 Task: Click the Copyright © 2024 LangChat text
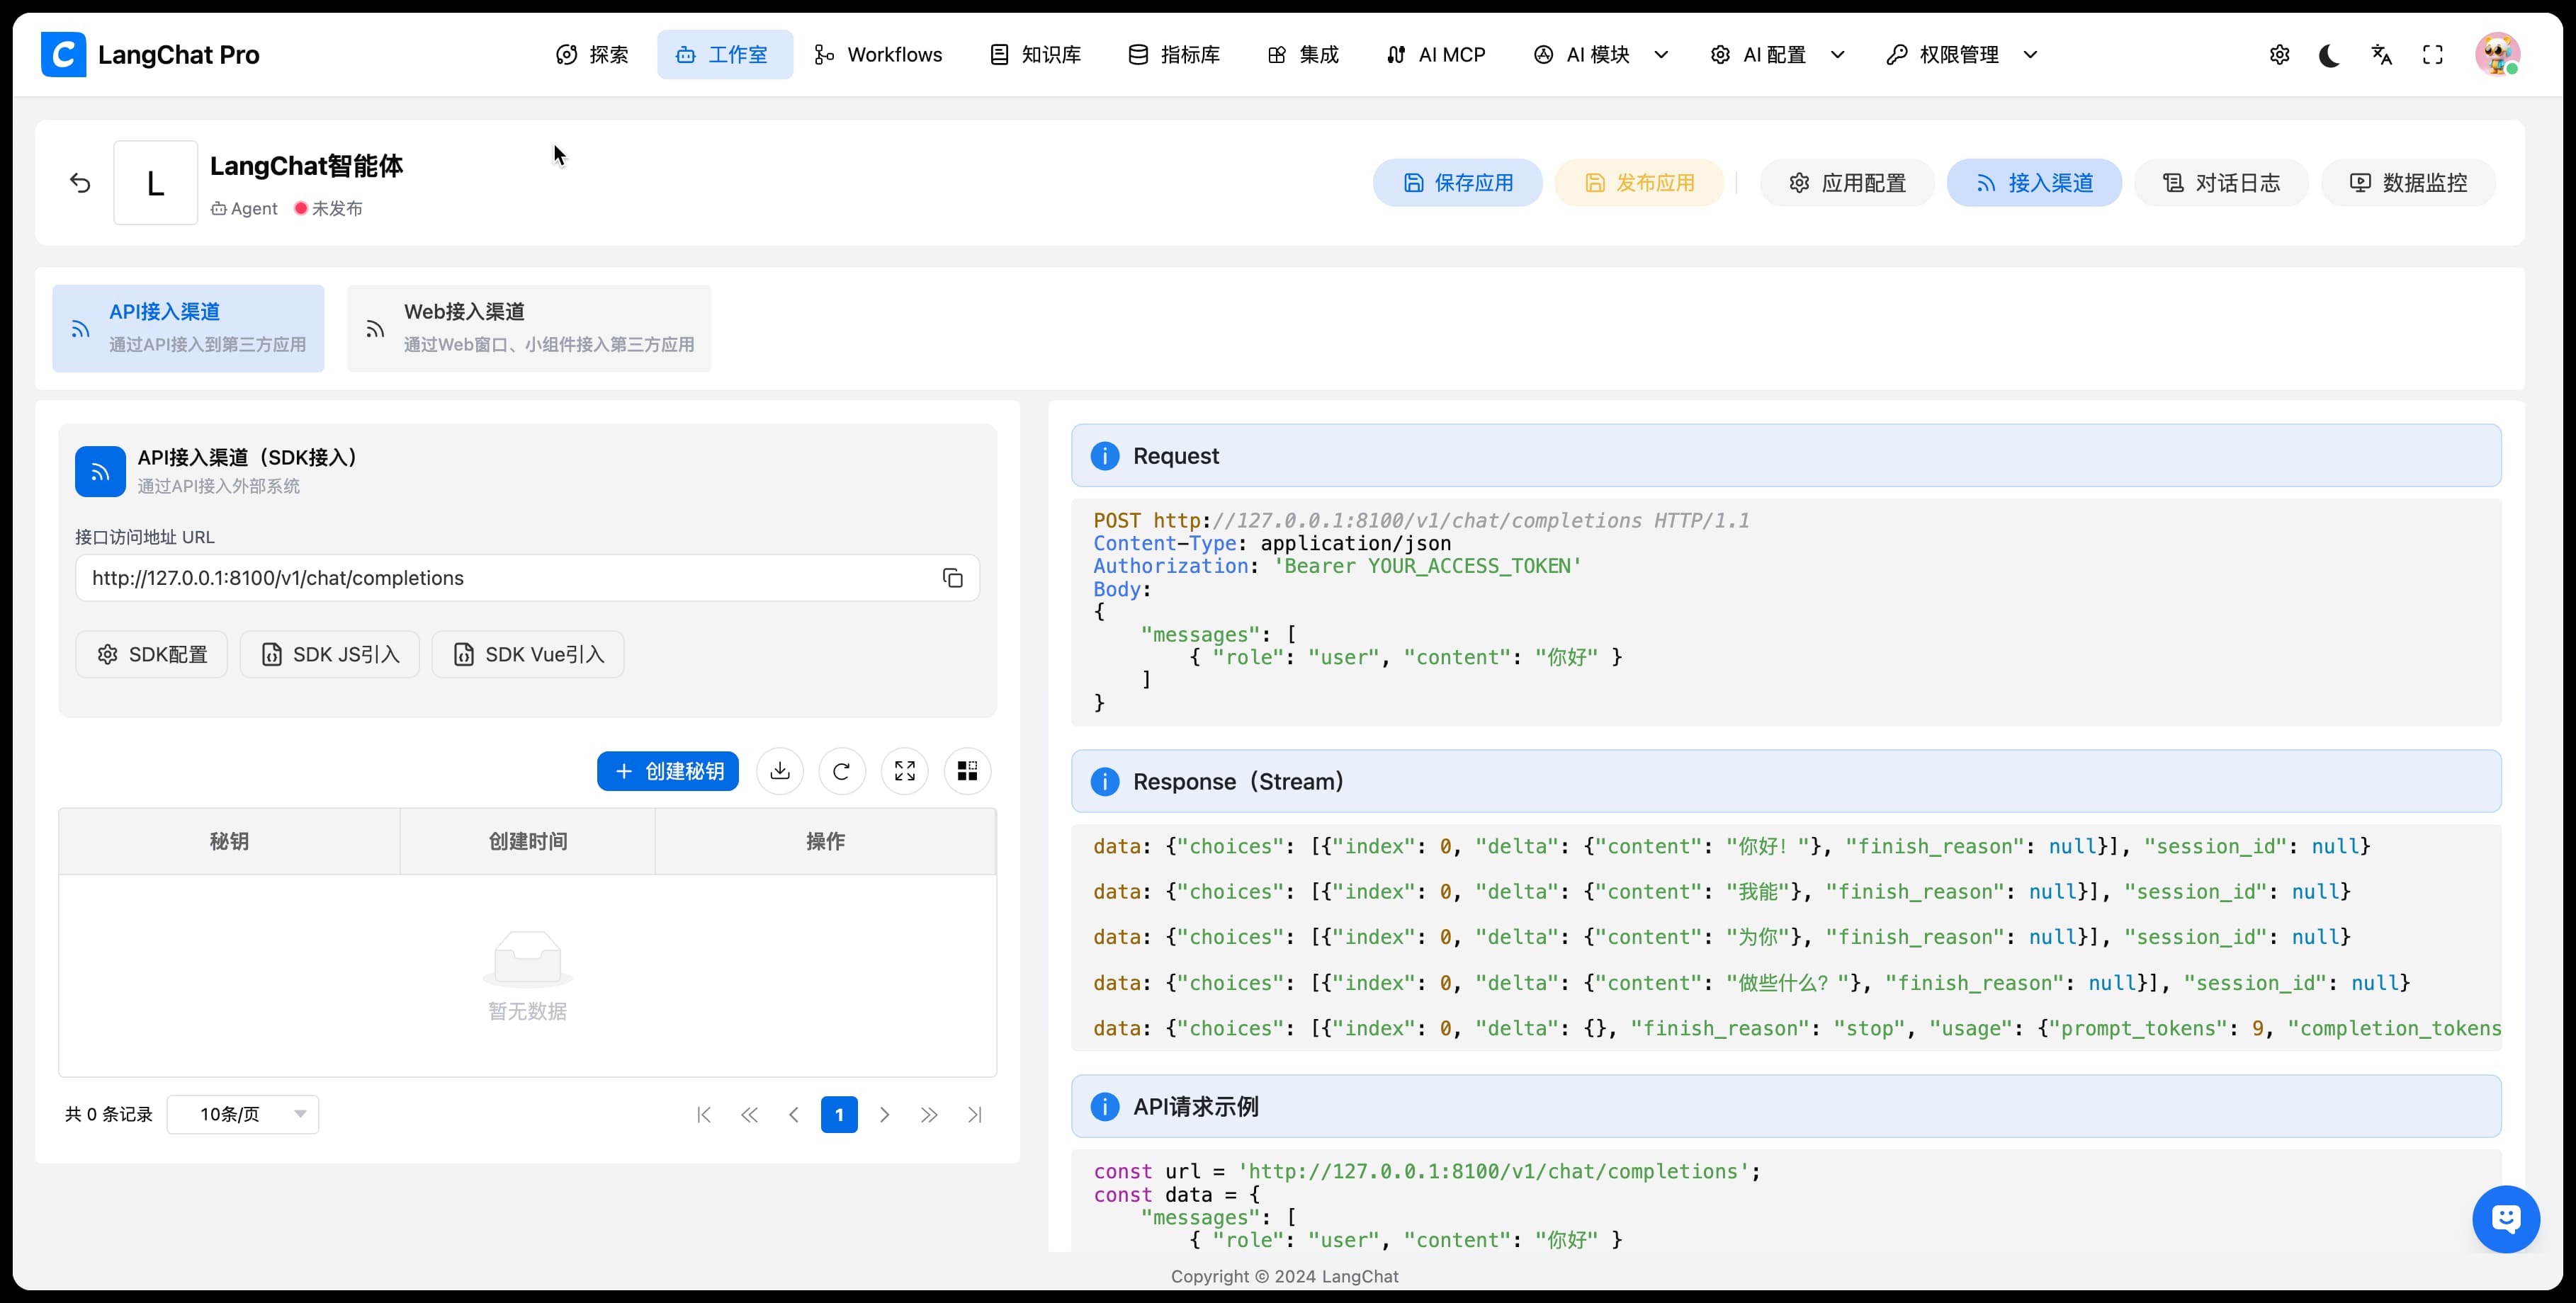(x=1285, y=1276)
